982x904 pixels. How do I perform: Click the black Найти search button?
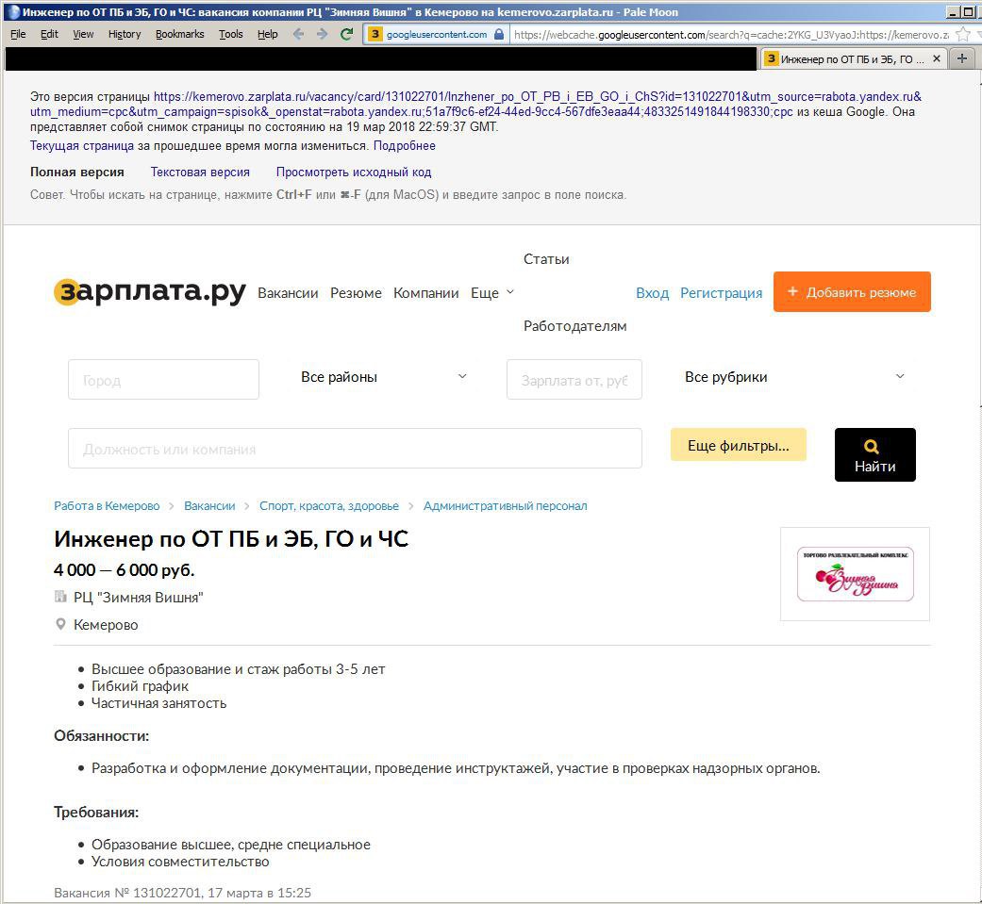point(874,455)
